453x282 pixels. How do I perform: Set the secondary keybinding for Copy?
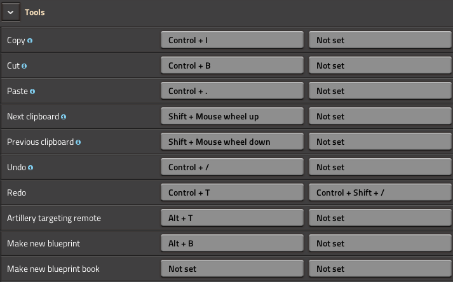(380, 40)
